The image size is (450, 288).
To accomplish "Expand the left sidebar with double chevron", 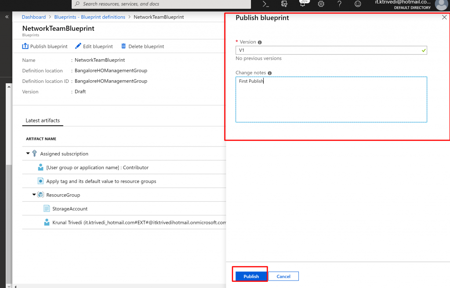I will [7, 17].
